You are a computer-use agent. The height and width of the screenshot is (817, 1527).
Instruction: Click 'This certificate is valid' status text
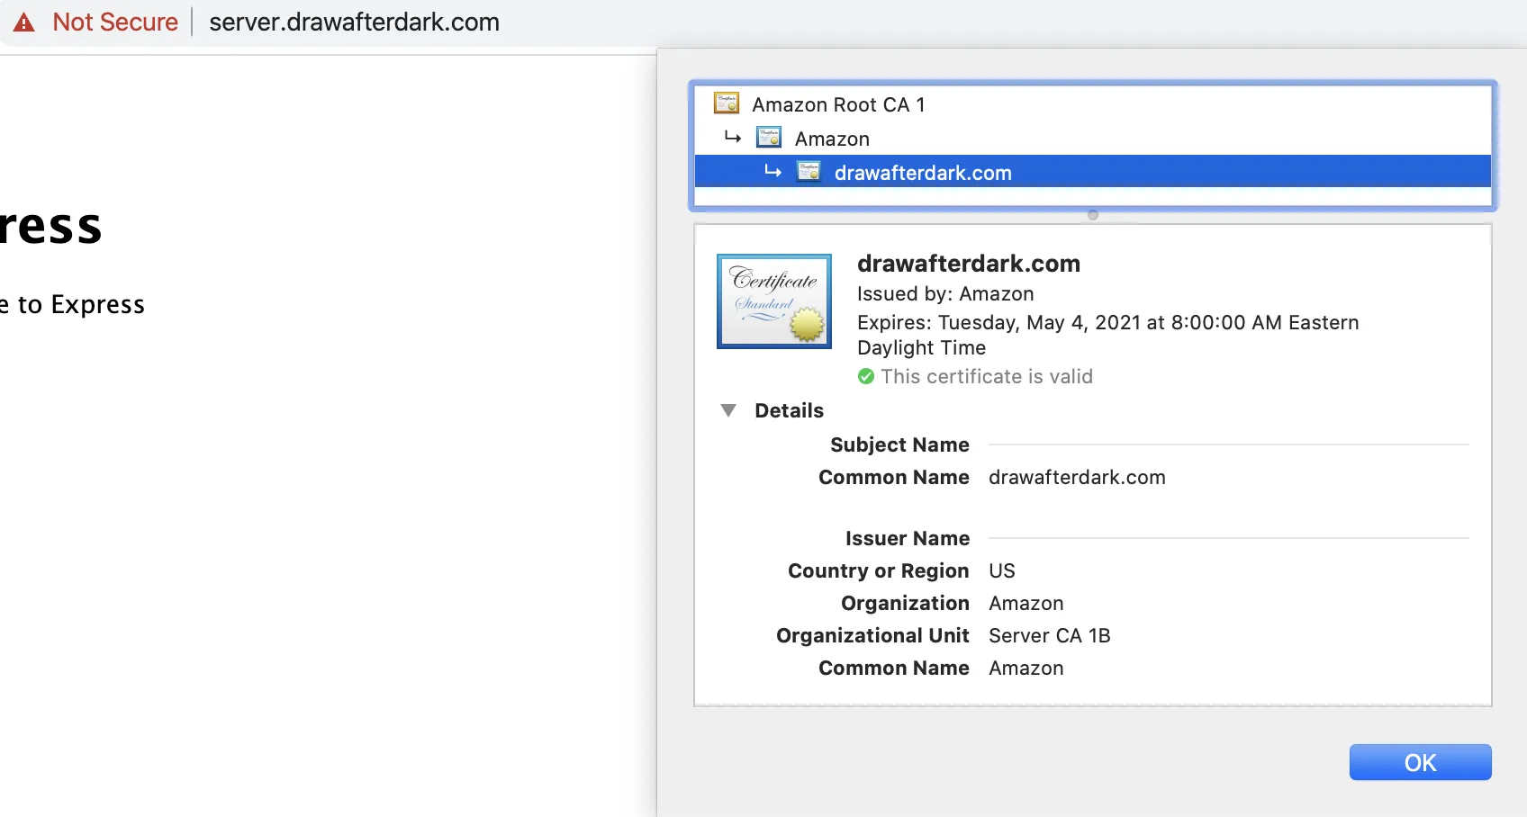[987, 376]
